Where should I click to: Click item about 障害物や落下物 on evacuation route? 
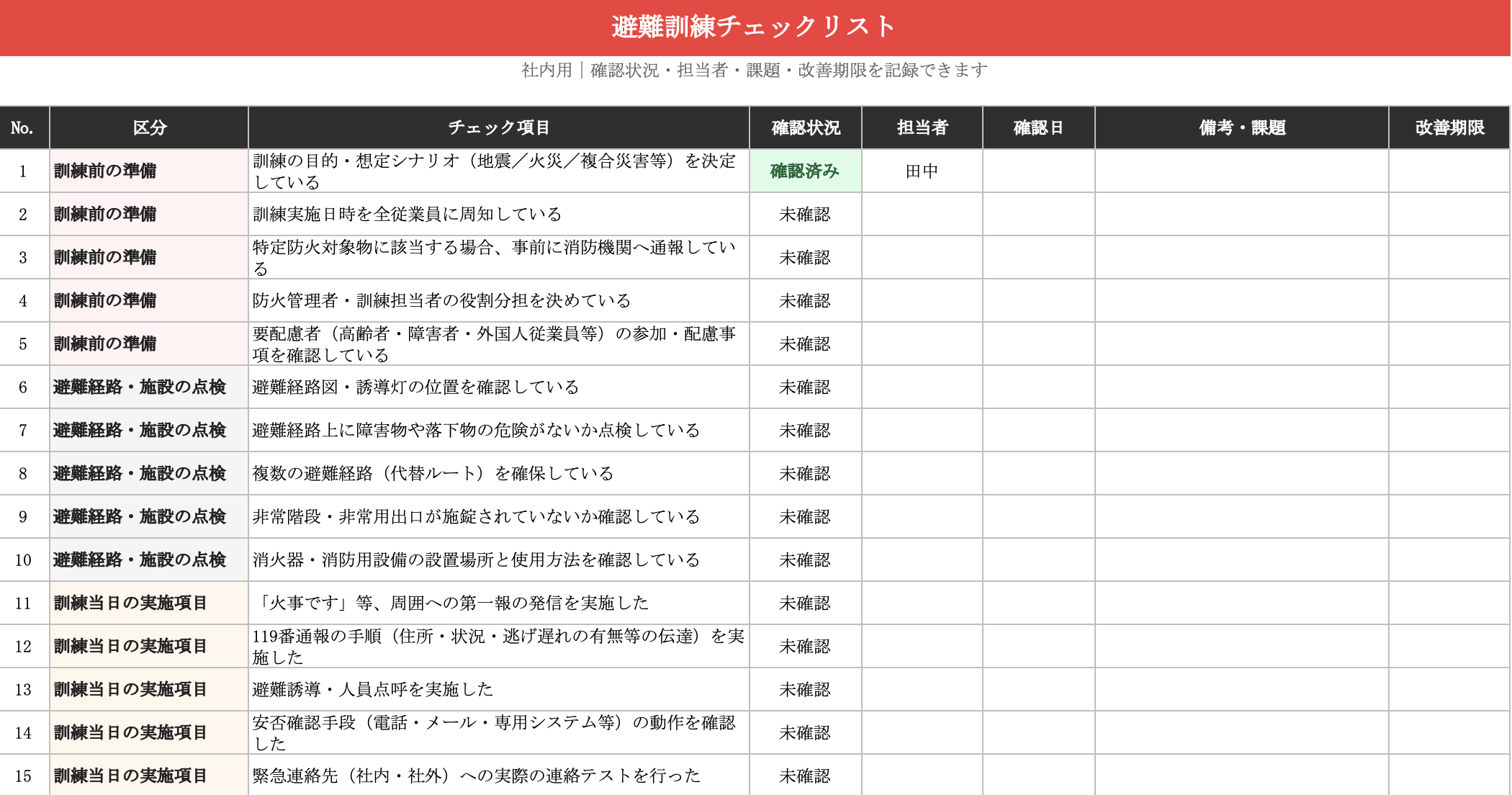(x=498, y=430)
